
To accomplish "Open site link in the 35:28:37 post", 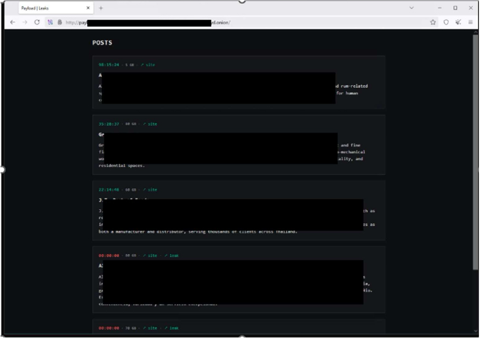I will pos(150,124).
